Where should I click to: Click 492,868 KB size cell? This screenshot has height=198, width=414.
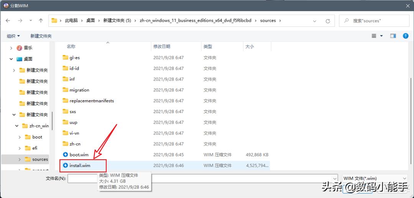pos(257,155)
